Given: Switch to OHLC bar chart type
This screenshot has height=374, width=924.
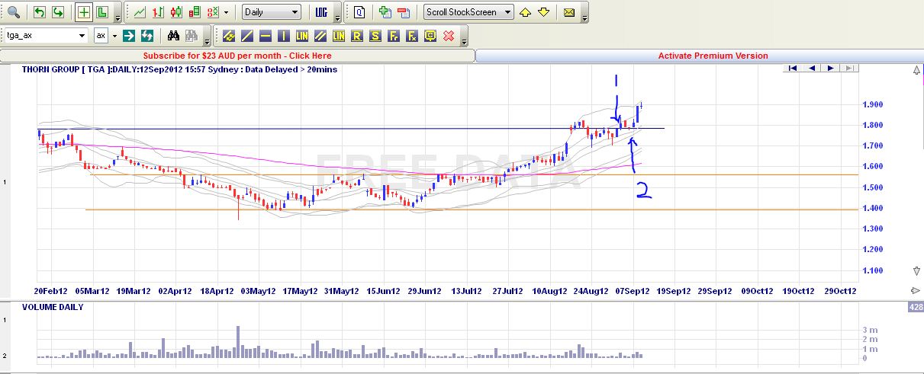Looking at the screenshot, I should [x=159, y=12].
